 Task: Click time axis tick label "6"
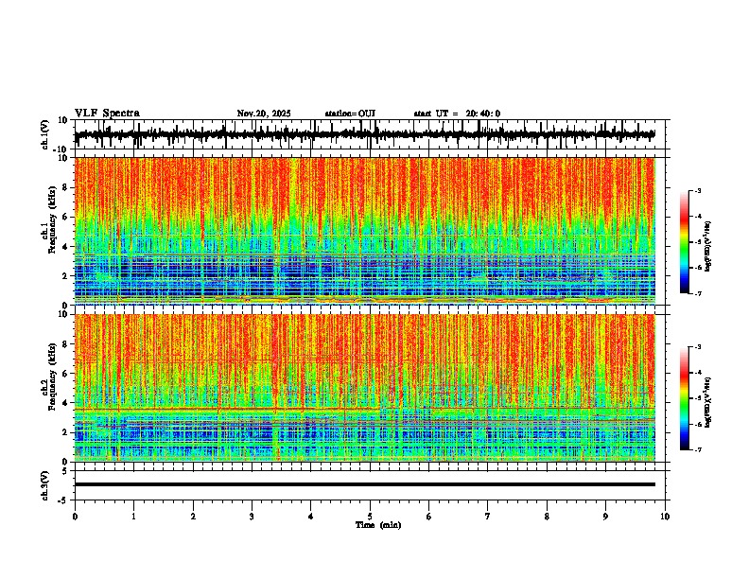point(429,517)
